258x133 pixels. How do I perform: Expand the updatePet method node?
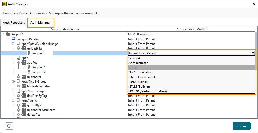click(x=18, y=77)
